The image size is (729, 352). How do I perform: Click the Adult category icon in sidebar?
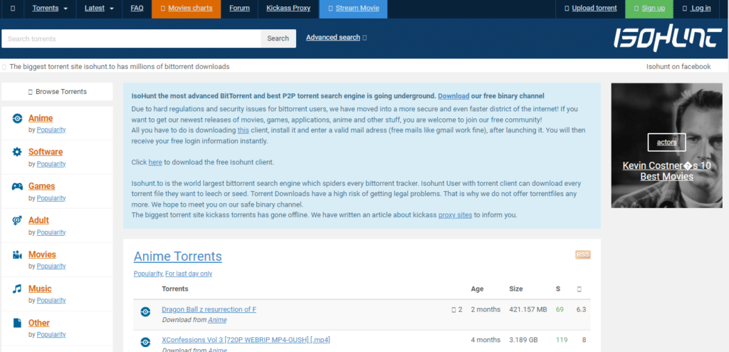(17, 220)
